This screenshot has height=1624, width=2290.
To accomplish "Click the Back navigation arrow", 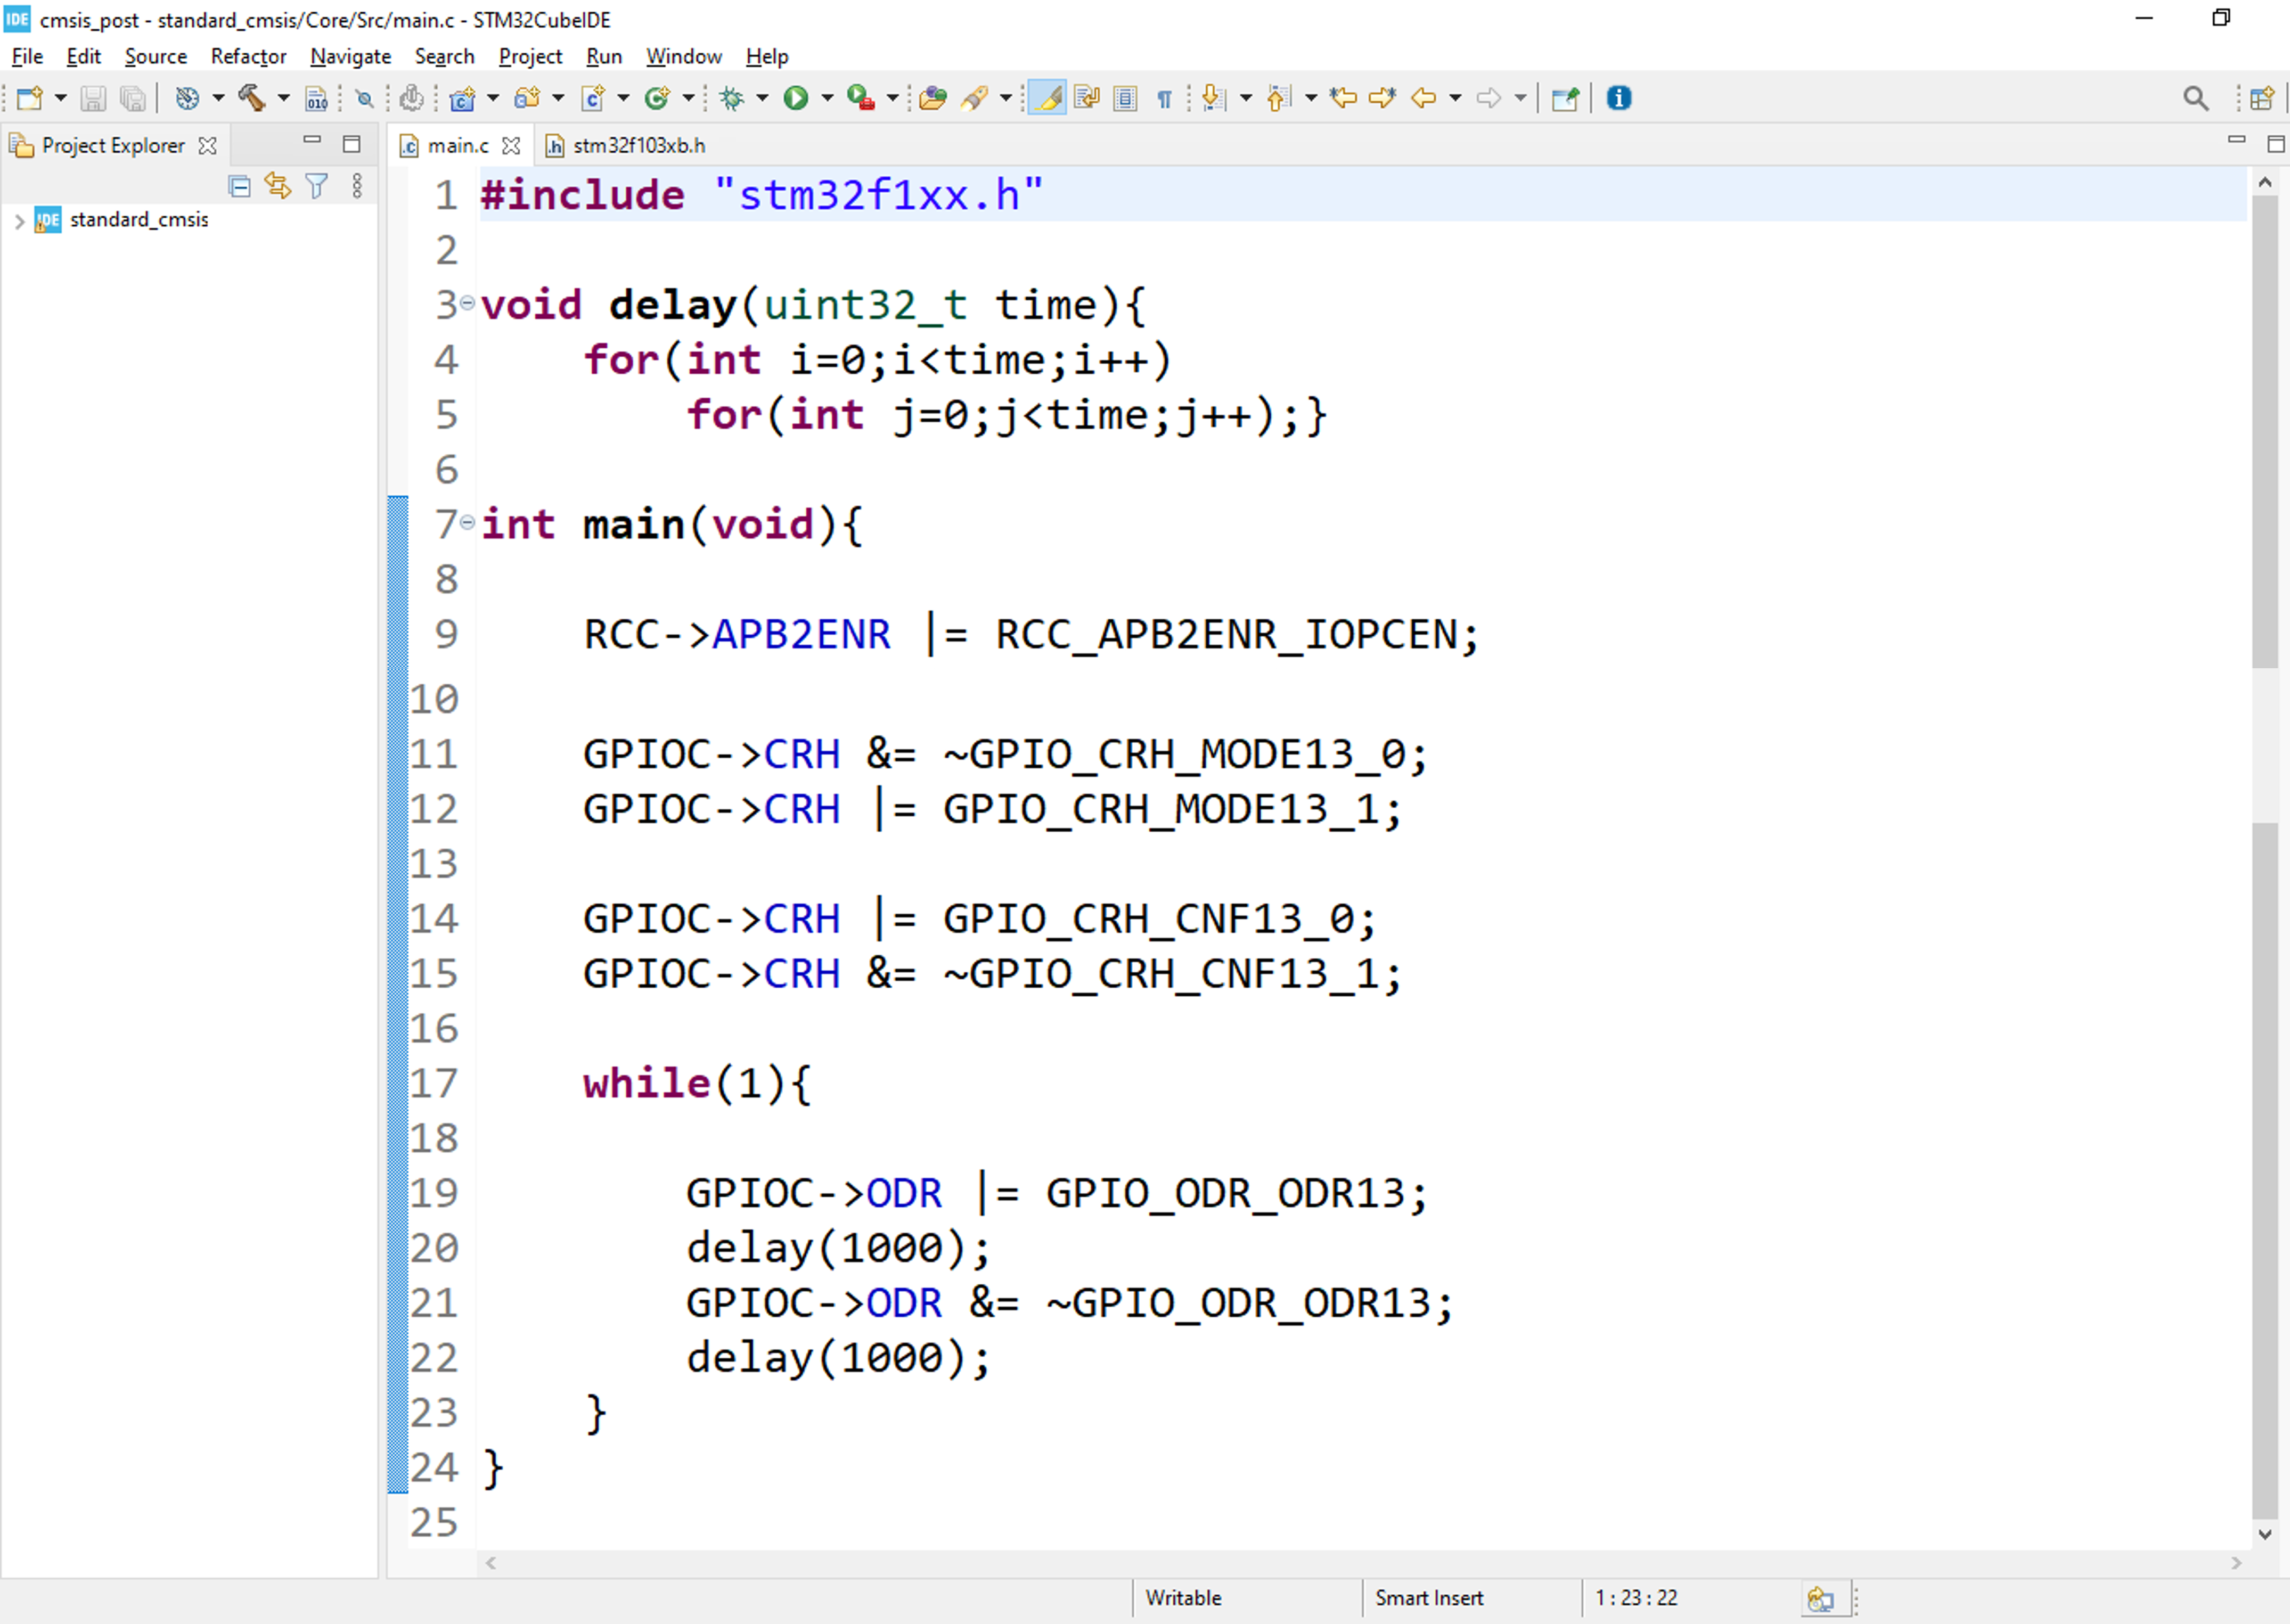I will click(1423, 98).
